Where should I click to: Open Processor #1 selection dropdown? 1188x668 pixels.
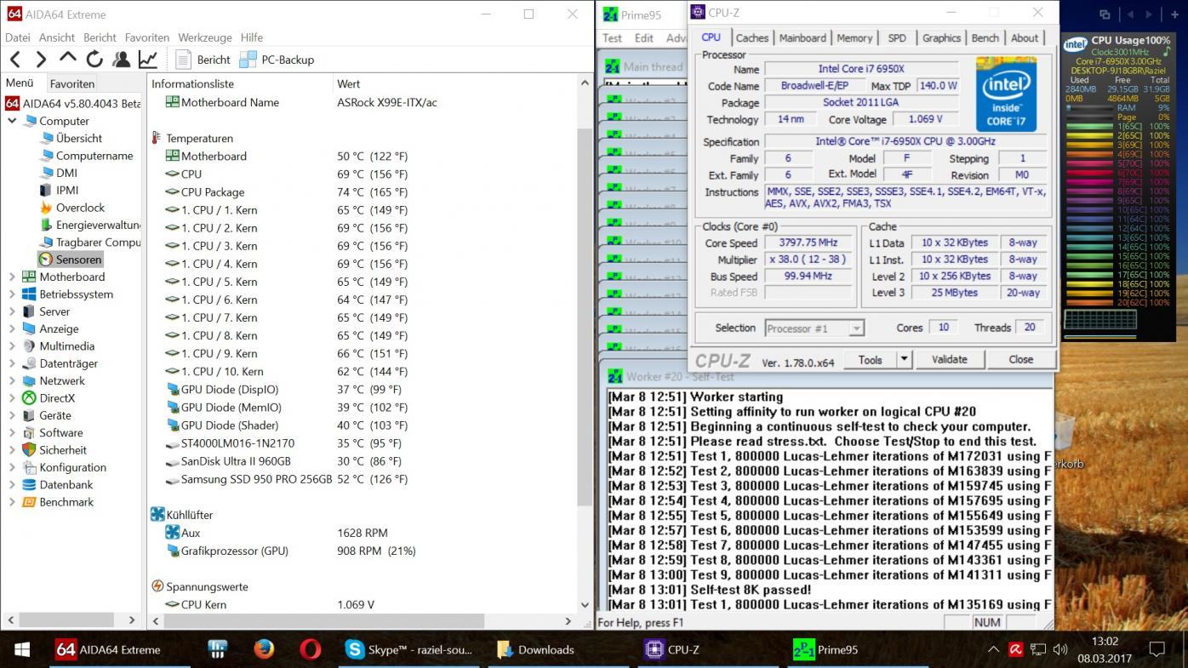pyautogui.click(x=814, y=328)
